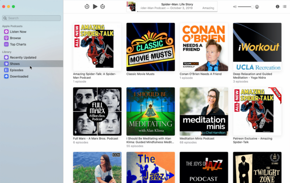
Task: Open iWorkout UCLA Recreation artwork
Action: pyautogui.click(x=257, y=47)
